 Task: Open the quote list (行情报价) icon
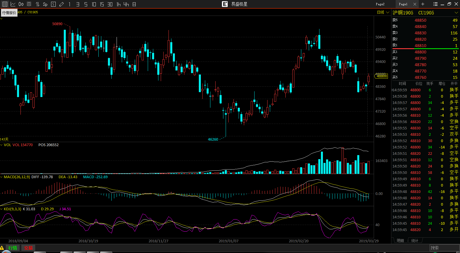(x=5, y=4)
